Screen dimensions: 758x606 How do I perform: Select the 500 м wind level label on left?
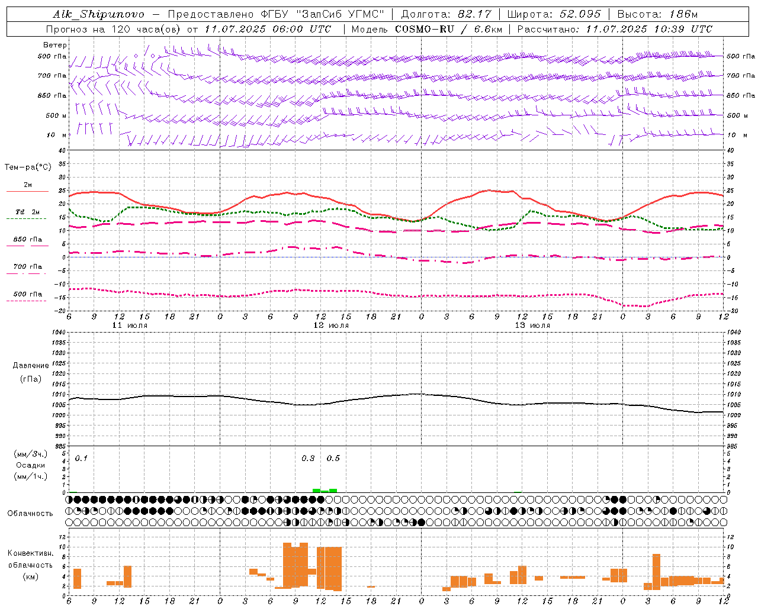click(56, 115)
